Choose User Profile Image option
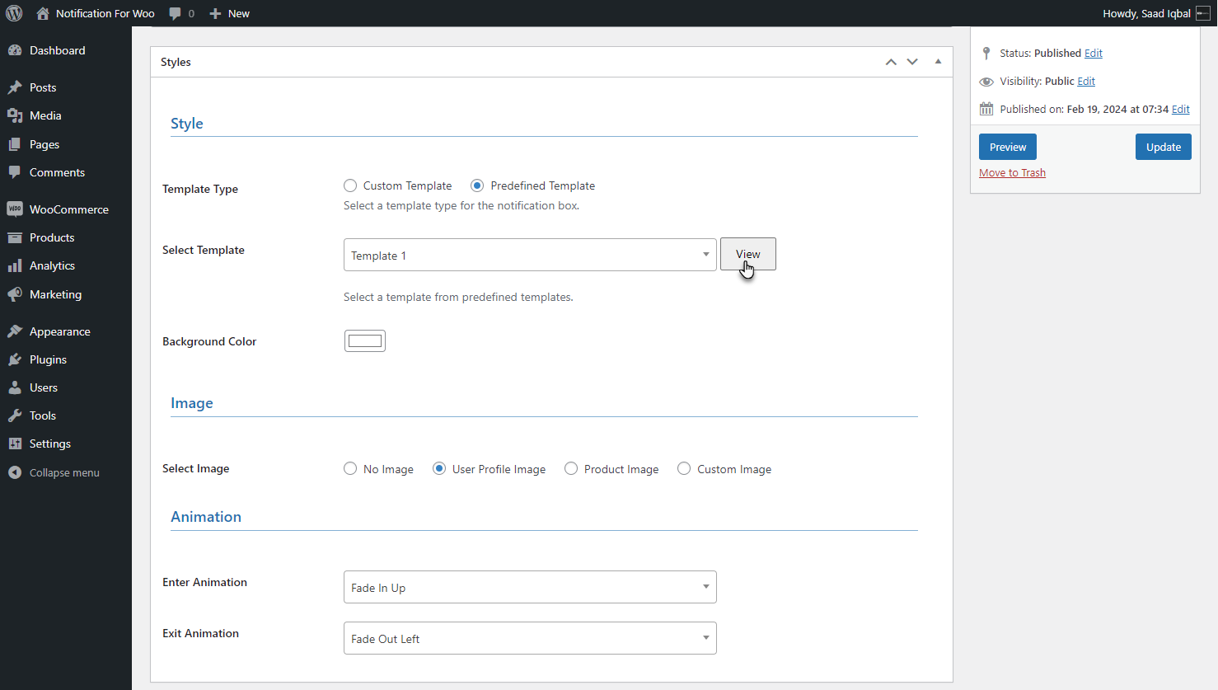1218x690 pixels. coord(439,468)
